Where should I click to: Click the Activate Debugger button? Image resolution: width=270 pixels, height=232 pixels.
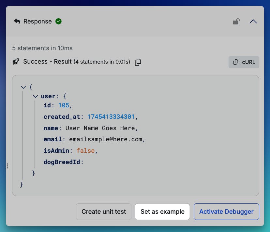pos(226,211)
